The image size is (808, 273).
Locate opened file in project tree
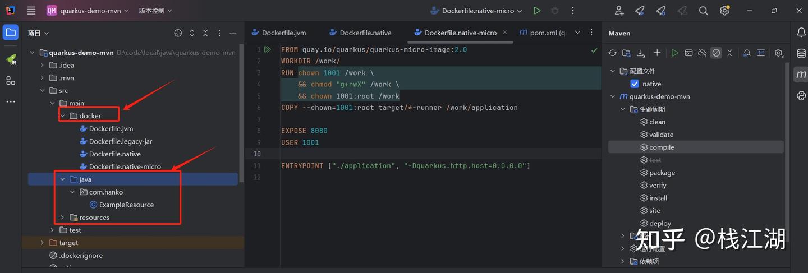click(x=178, y=33)
